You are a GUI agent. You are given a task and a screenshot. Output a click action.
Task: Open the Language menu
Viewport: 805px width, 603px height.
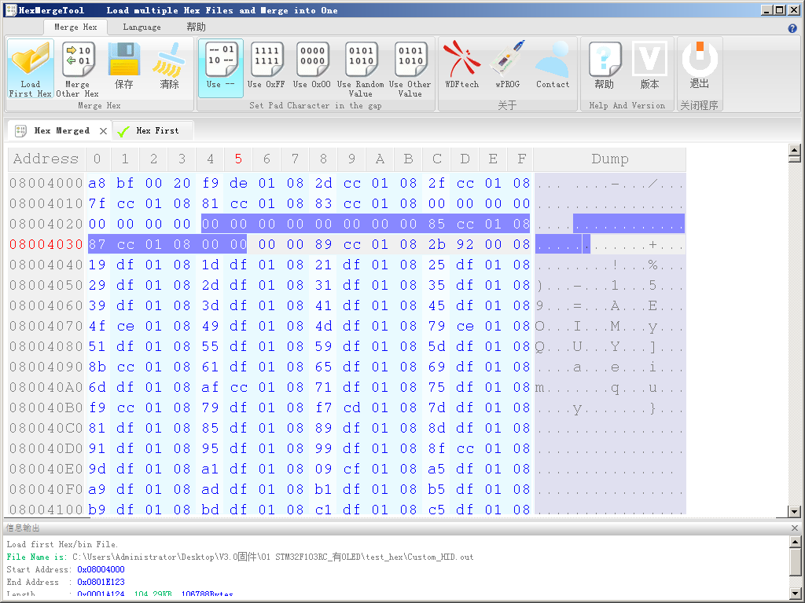pos(142,26)
